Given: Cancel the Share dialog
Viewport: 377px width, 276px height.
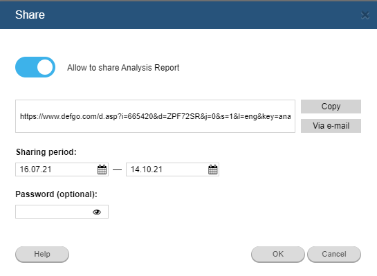Looking at the screenshot, I should 334,254.
